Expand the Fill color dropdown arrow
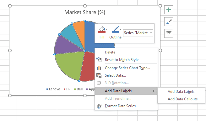This screenshot has height=121, width=206. (x=107, y=29)
